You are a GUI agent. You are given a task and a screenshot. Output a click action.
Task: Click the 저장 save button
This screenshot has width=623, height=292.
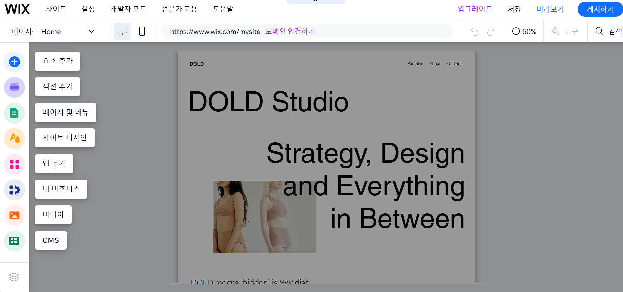pyautogui.click(x=514, y=9)
